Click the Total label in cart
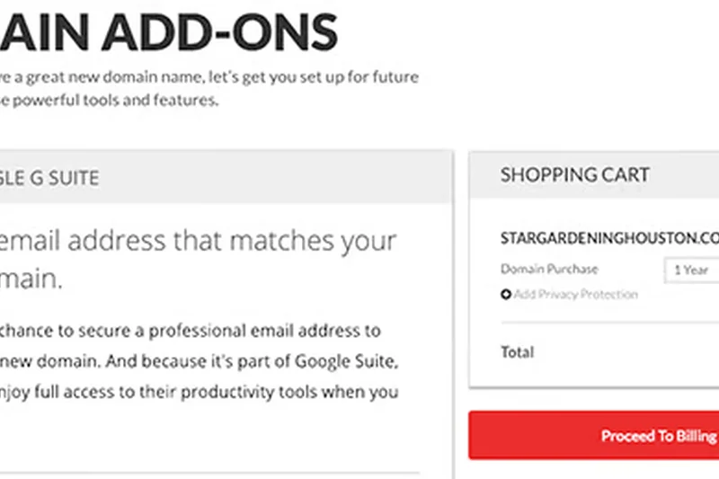Image resolution: width=719 pixels, height=479 pixels. tap(517, 352)
